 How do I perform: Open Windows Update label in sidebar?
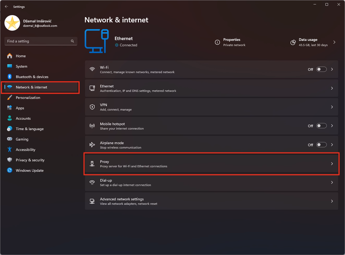click(x=30, y=170)
